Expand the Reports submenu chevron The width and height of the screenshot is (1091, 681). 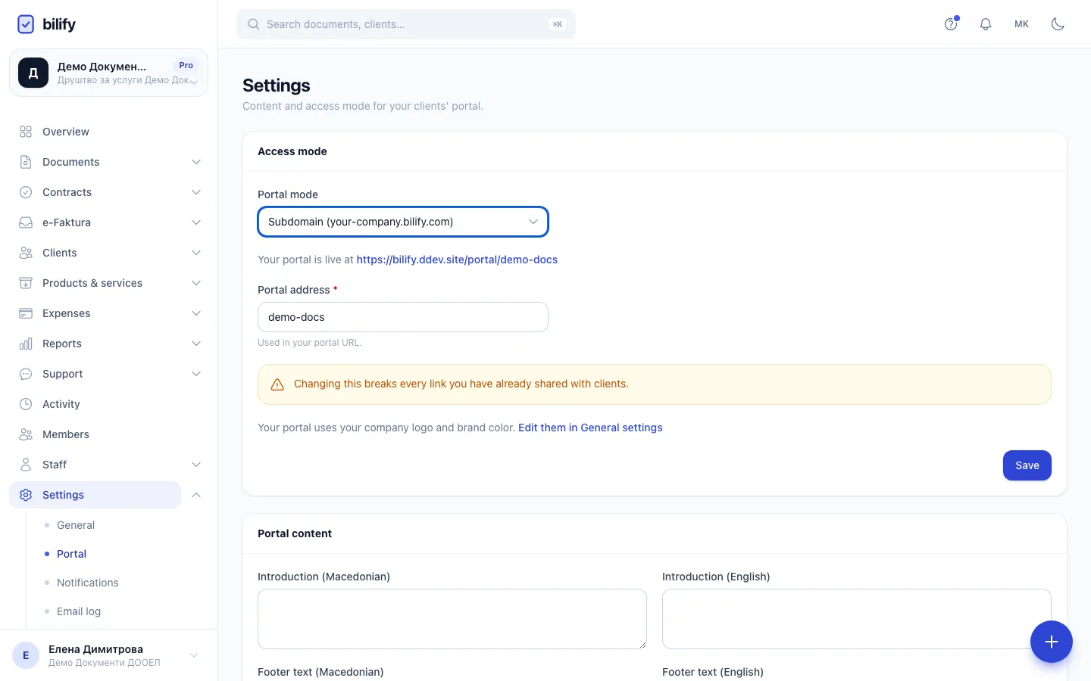pyautogui.click(x=196, y=344)
